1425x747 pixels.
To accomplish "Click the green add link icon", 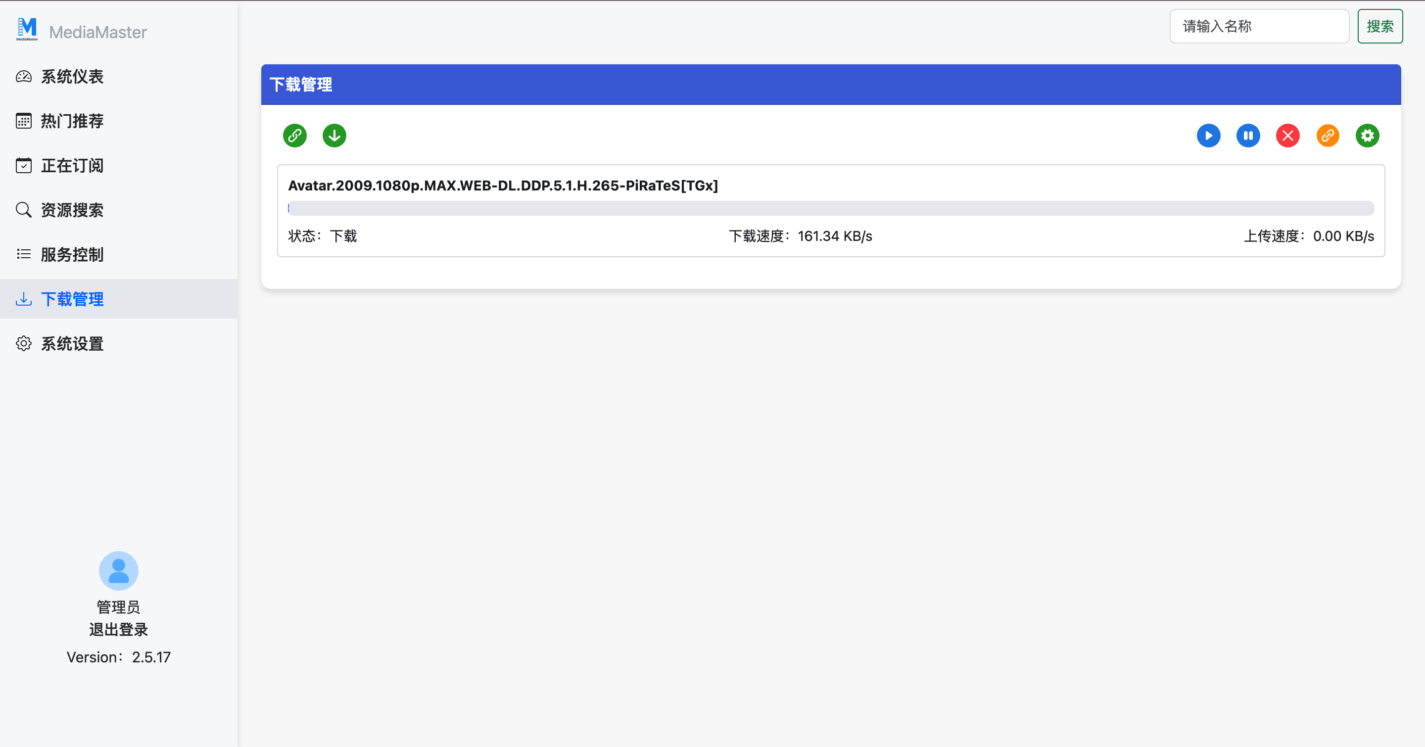I will coord(295,136).
